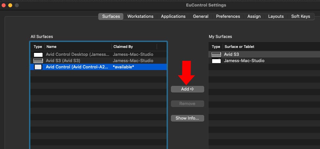Click Jamess-Mac-Studio cell in the Avid S3 row
The width and height of the screenshot is (320, 149).
tap(133, 61)
